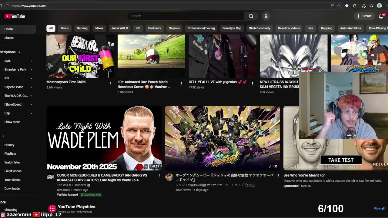Open the browser extensions puzzle icon
388x218 pixels.
(355, 6)
